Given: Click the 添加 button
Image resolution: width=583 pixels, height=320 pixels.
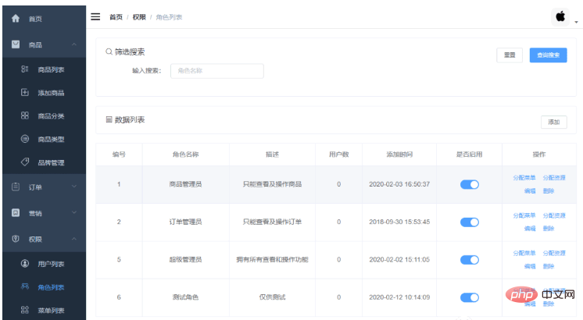Looking at the screenshot, I should [x=553, y=122].
